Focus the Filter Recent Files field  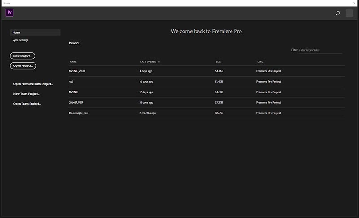320,50
